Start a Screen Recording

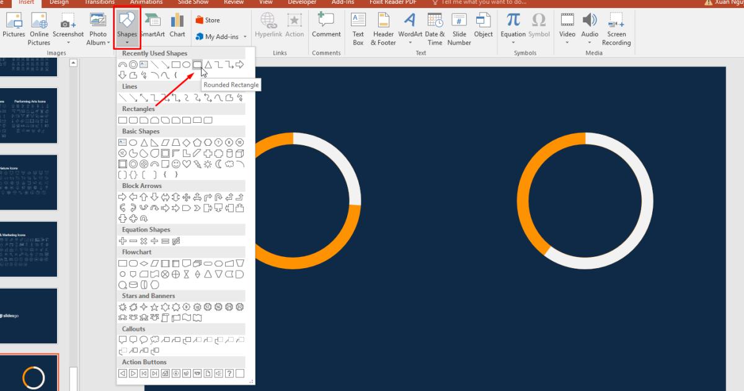tap(616, 29)
